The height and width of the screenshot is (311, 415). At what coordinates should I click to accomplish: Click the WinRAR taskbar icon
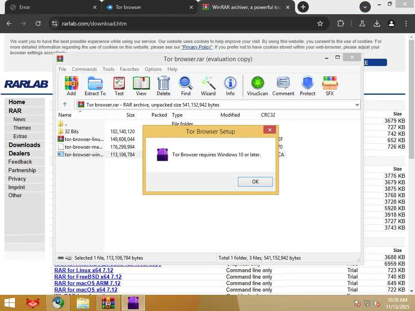(x=108, y=303)
